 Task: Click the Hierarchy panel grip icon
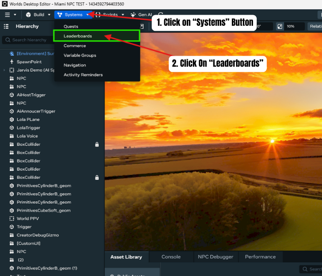[x=6, y=27]
